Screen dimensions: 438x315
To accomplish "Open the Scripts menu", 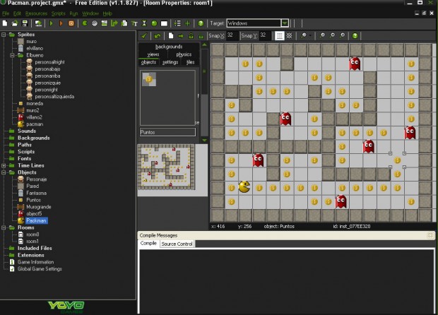I will click(x=58, y=13).
